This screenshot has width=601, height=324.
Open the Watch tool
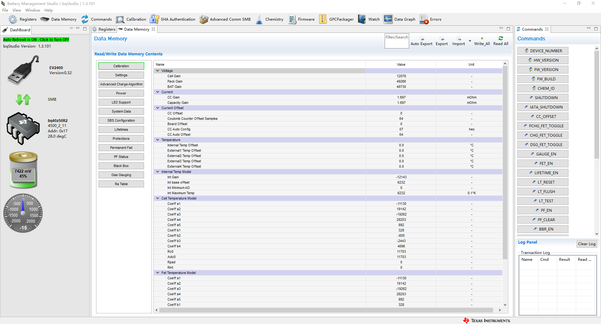369,19
